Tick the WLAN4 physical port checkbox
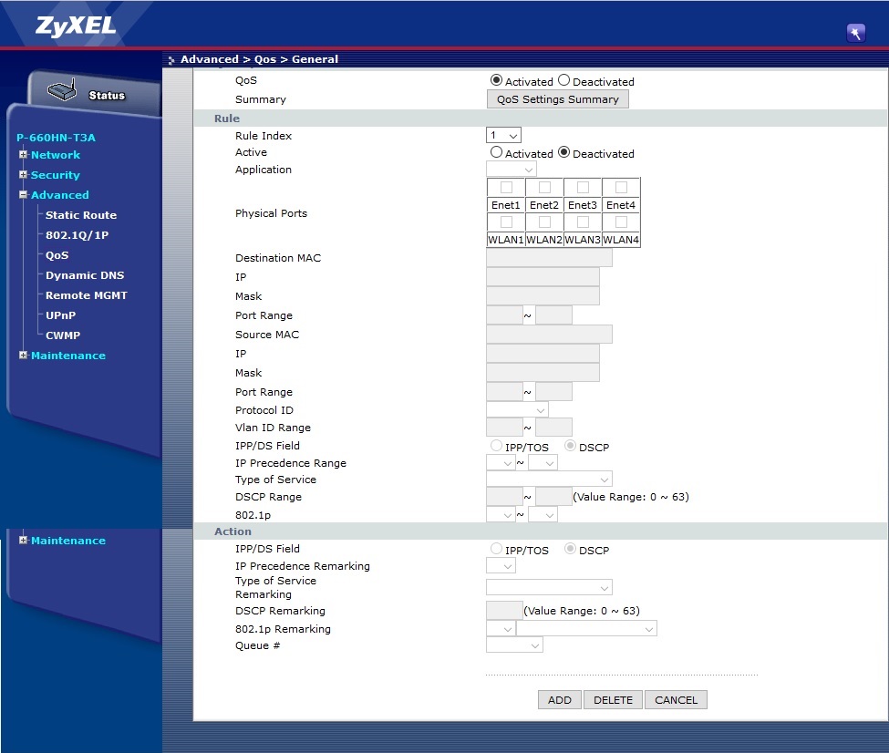Image resolution: width=889 pixels, height=753 pixels. click(621, 222)
